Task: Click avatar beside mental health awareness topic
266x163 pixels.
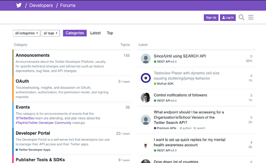Action: pos(146,145)
